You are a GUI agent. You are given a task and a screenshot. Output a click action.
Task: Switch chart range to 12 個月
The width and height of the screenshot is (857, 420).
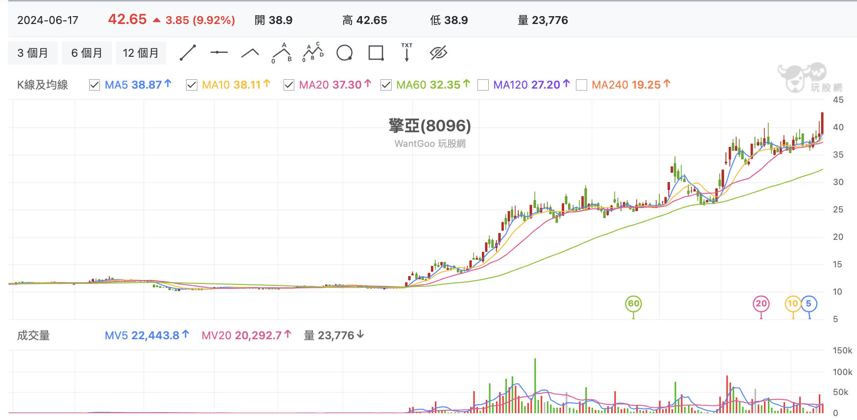(141, 53)
